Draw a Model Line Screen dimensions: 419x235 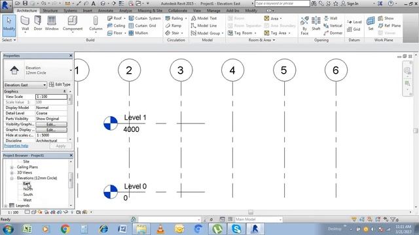pos(204,25)
